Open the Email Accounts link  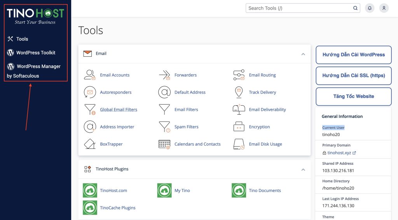coord(115,75)
